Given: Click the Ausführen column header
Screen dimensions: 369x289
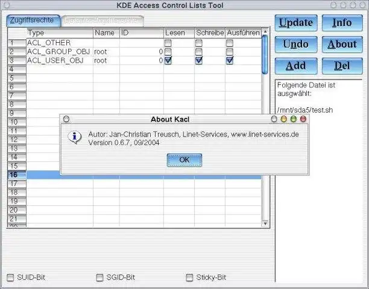Looking at the screenshot, I should coord(244,33).
